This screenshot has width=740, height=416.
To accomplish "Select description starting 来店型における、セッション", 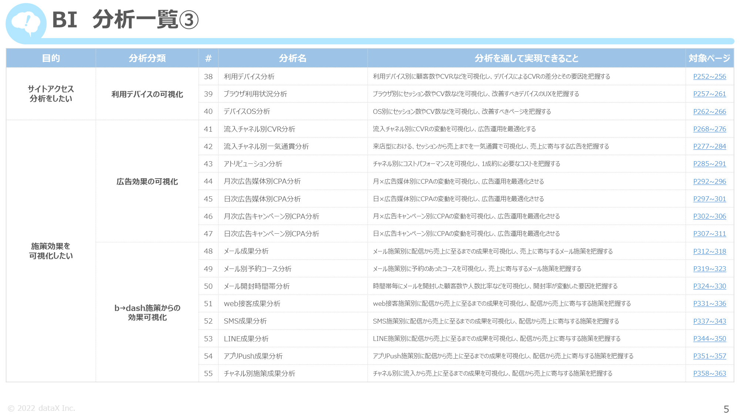I will click(x=491, y=146).
